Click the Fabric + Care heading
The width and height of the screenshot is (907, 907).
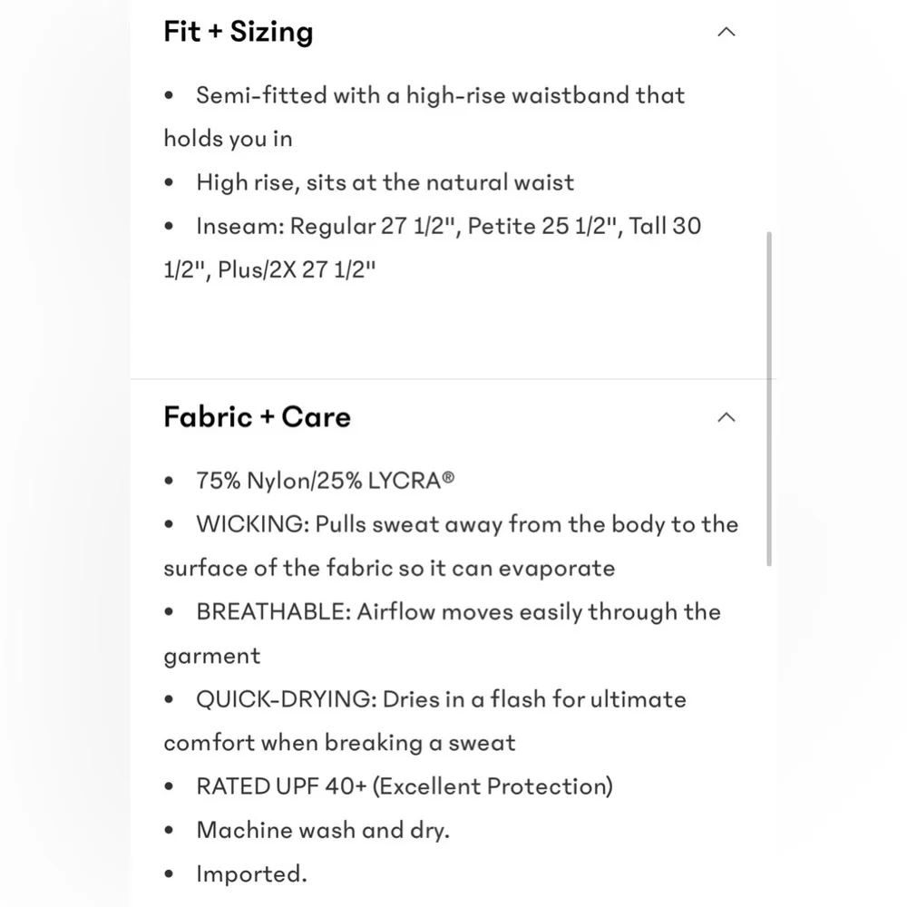click(x=257, y=417)
